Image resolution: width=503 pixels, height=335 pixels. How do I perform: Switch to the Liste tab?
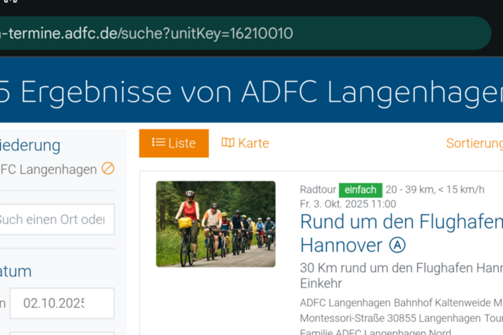174,143
